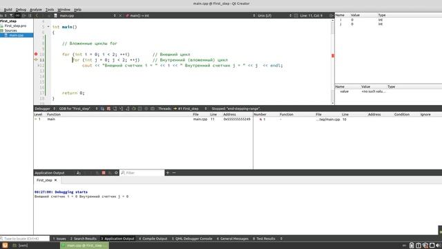442x249 pixels.
Task: Select main.cpp in the project tree
Action: tap(17, 35)
